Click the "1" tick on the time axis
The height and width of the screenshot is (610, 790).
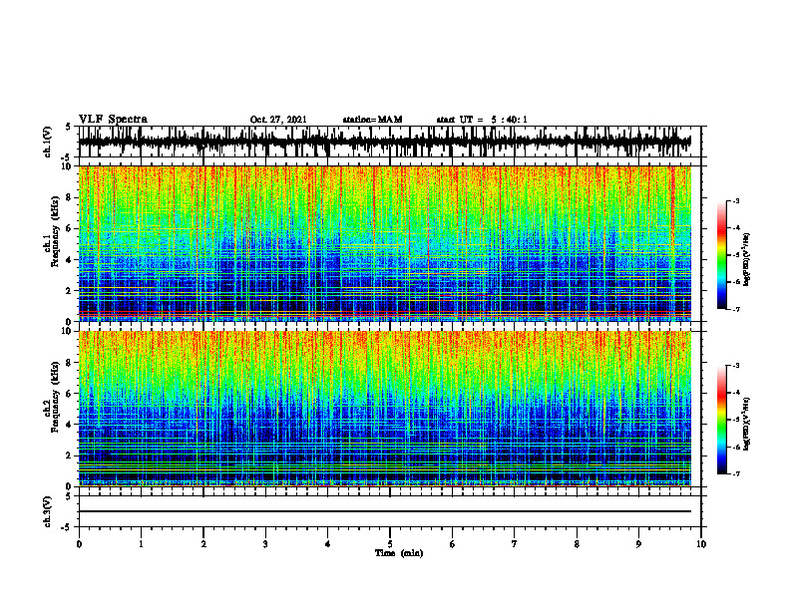click(141, 544)
